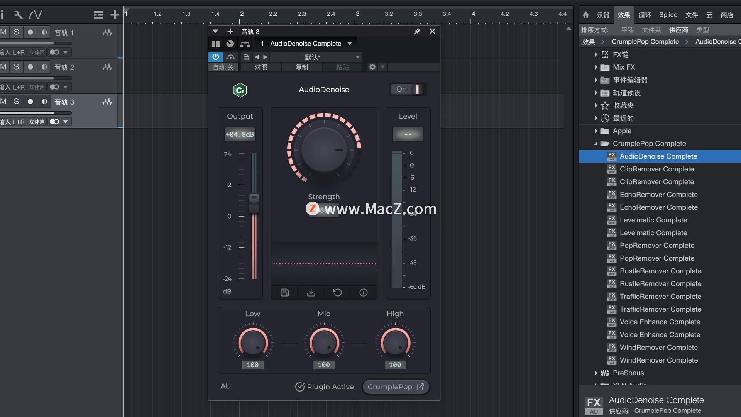Click the download import preset icon
741x417 pixels.
(311, 292)
